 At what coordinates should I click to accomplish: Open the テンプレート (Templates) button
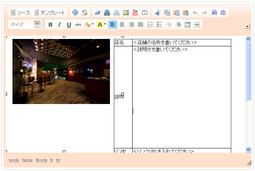50,13
